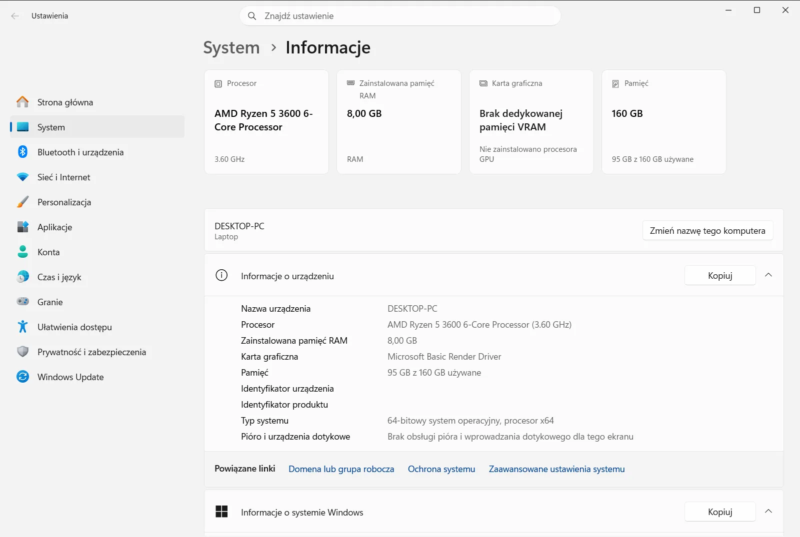Viewport: 800px width, 537px height.
Task: Select the Pamięć 160 GB card
Action: [664, 122]
